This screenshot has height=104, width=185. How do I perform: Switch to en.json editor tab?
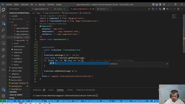point(102,9)
